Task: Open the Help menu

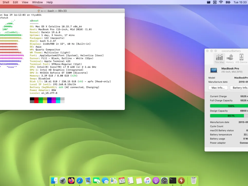Action: [50, 2]
